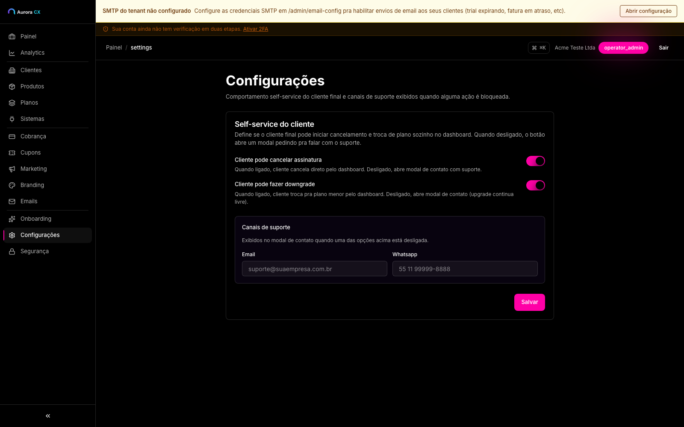Click the Onboarding sparkles icon

point(12,219)
